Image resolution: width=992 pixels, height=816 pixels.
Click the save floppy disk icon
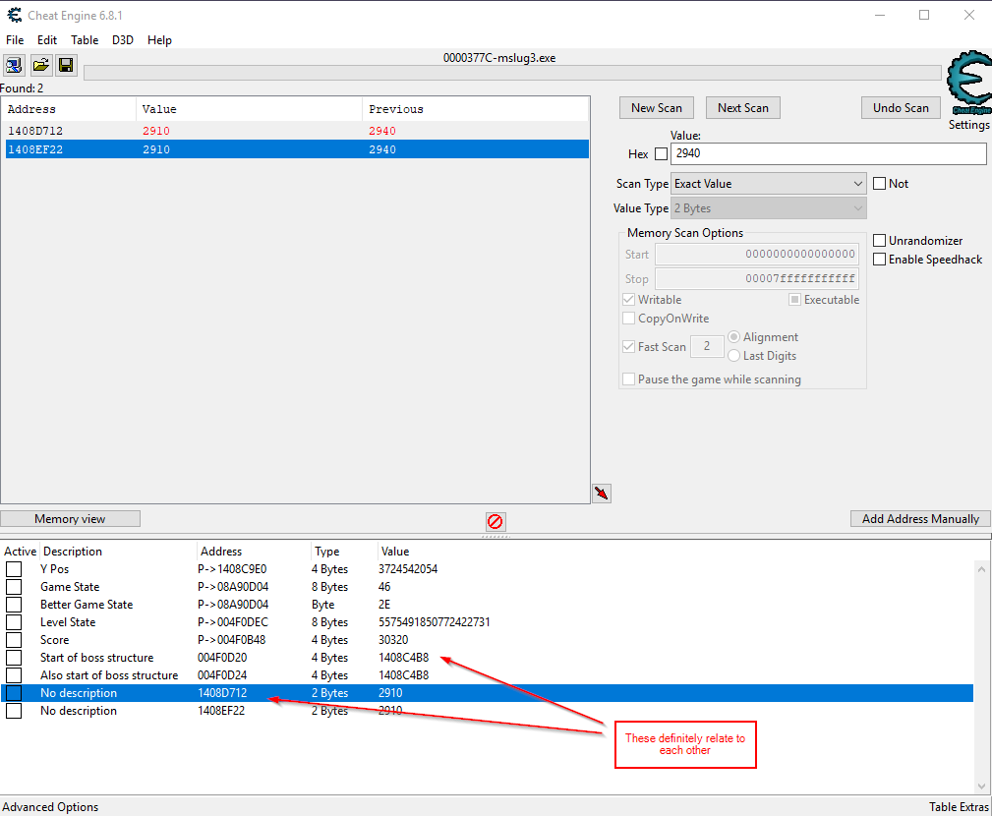(x=66, y=66)
